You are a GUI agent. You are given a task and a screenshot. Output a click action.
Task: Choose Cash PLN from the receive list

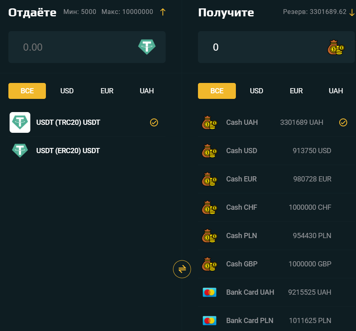tap(241, 236)
